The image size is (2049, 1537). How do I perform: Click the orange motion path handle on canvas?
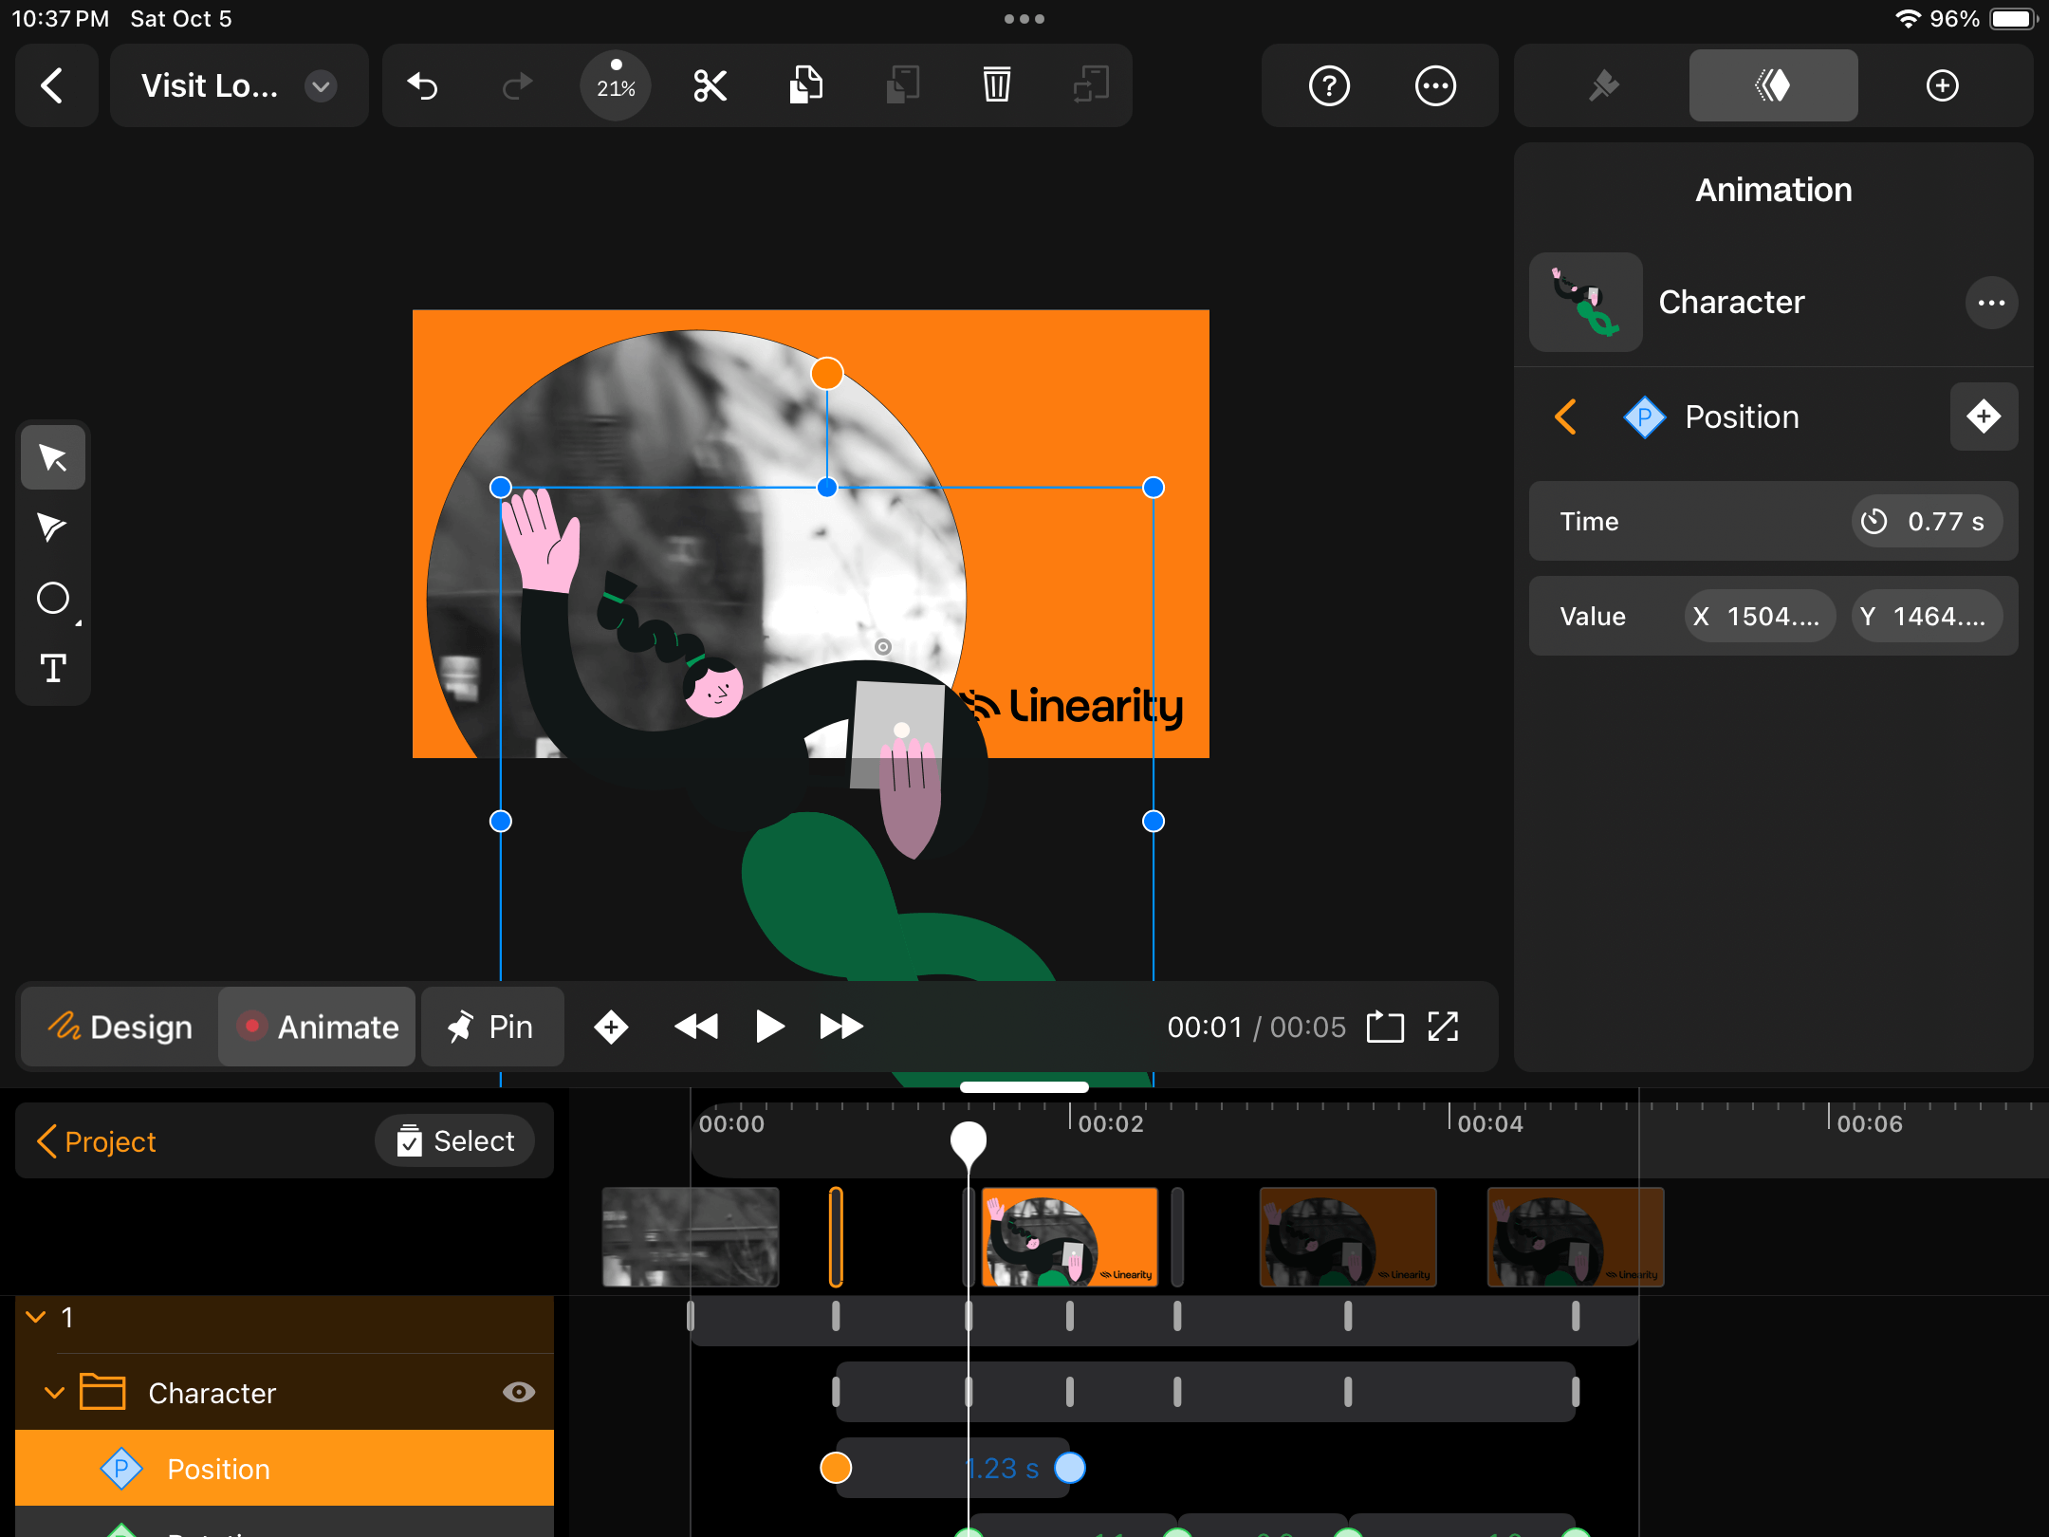[x=827, y=373]
